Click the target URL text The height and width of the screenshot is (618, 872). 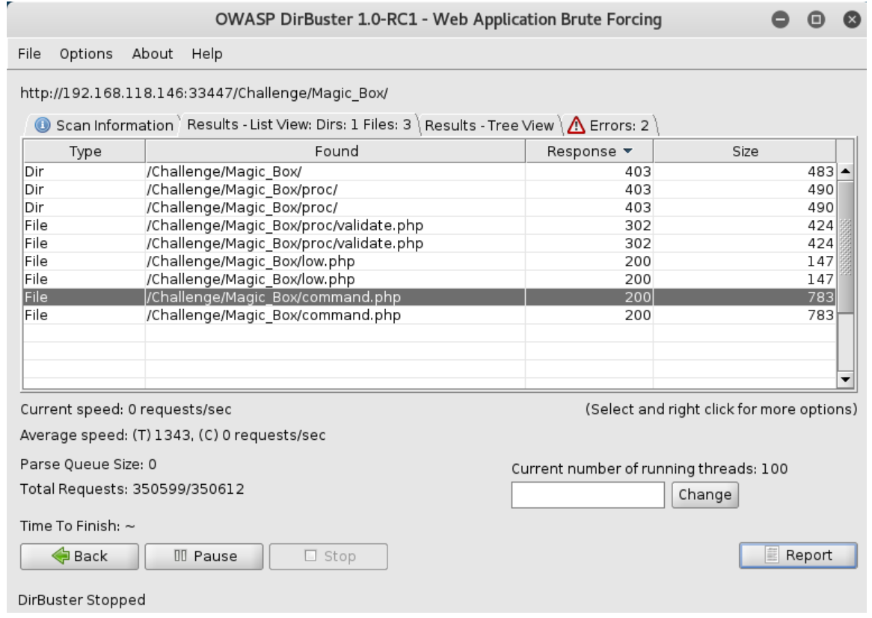coord(204,93)
